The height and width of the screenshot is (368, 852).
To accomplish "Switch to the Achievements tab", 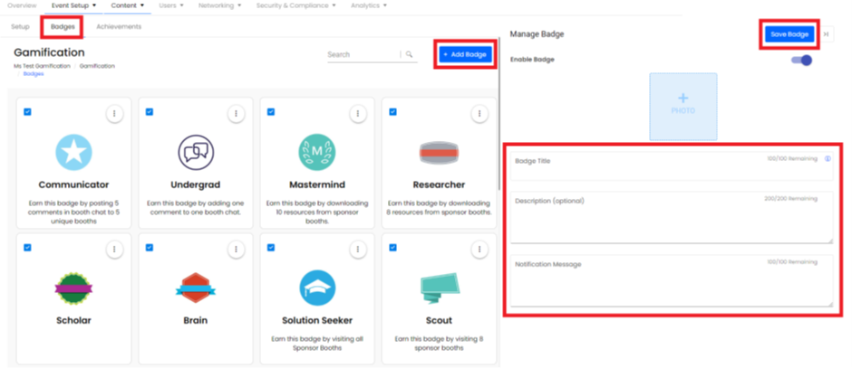I will pyautogui.click(x=119, y=27).
